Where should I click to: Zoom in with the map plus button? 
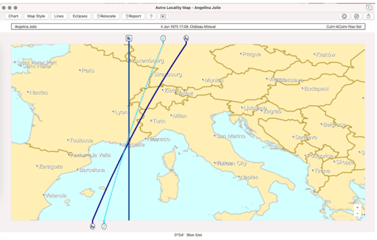pos(357,207)
